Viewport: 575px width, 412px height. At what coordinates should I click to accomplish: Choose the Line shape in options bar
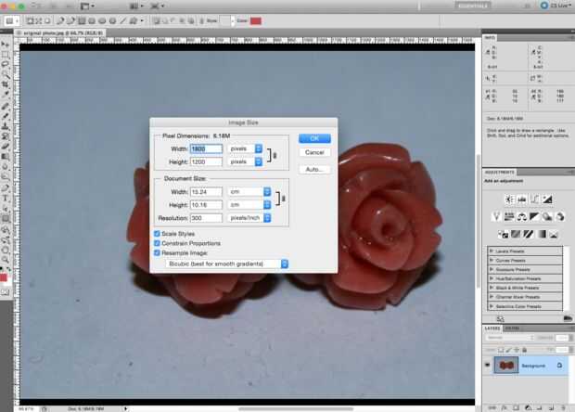[122, 21]
